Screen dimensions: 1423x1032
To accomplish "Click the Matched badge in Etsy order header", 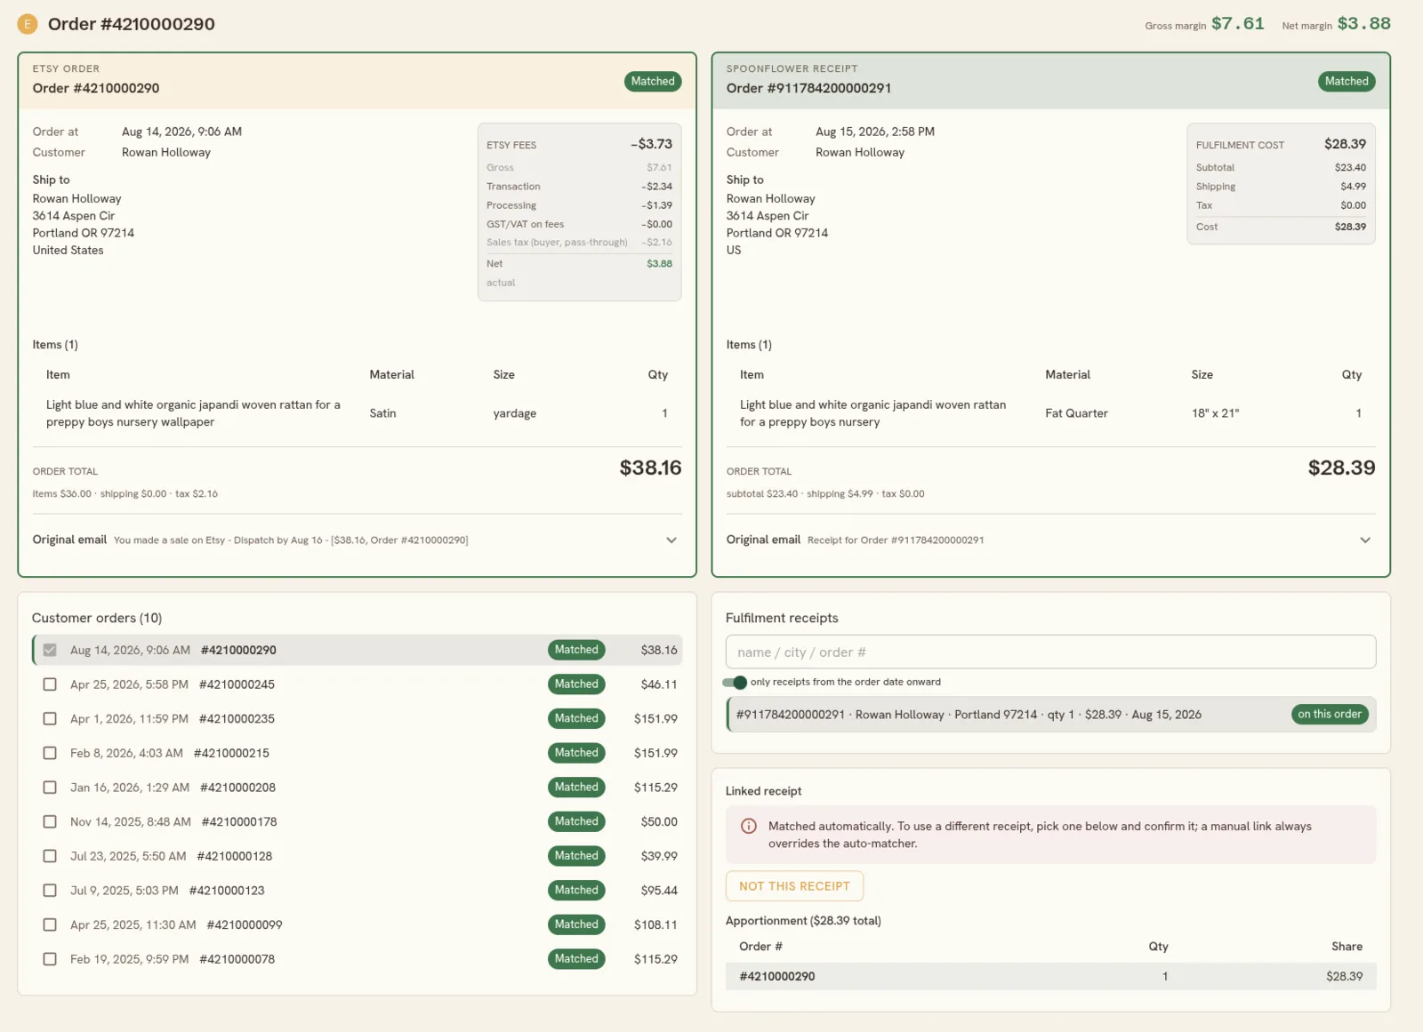I will coord(653,81).
